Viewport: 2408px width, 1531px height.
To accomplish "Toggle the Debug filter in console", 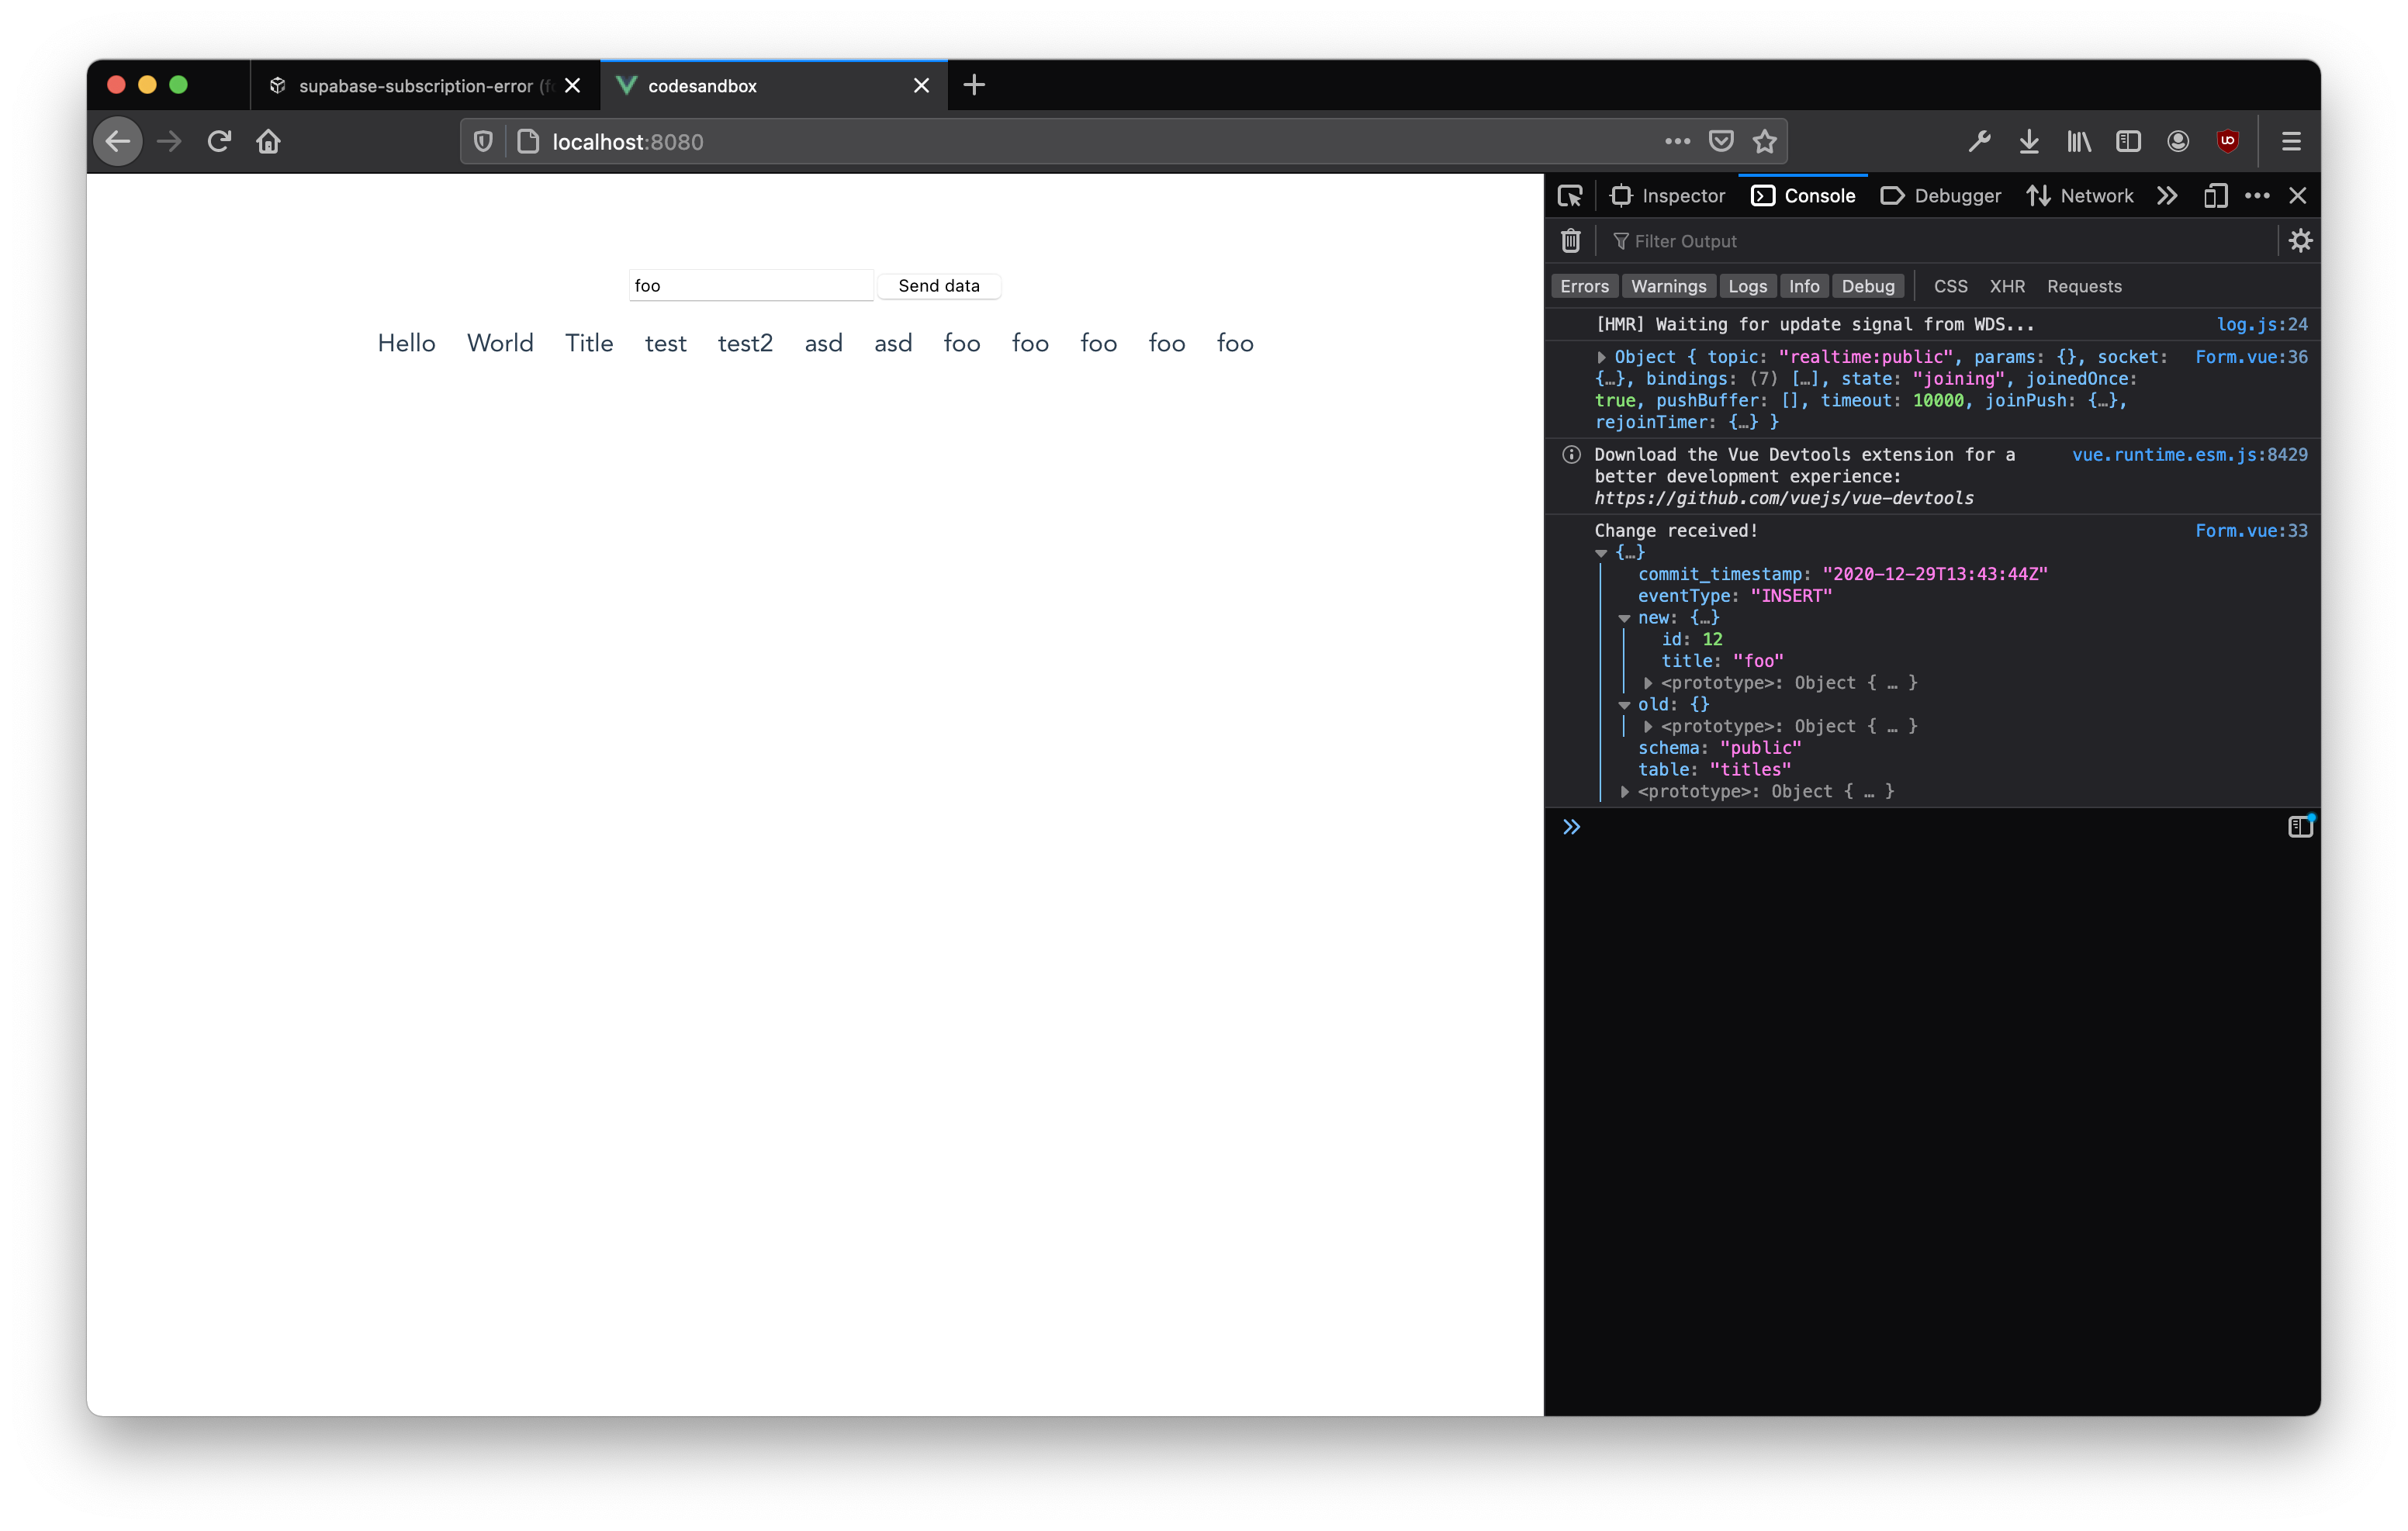I will pos(1867,286).
